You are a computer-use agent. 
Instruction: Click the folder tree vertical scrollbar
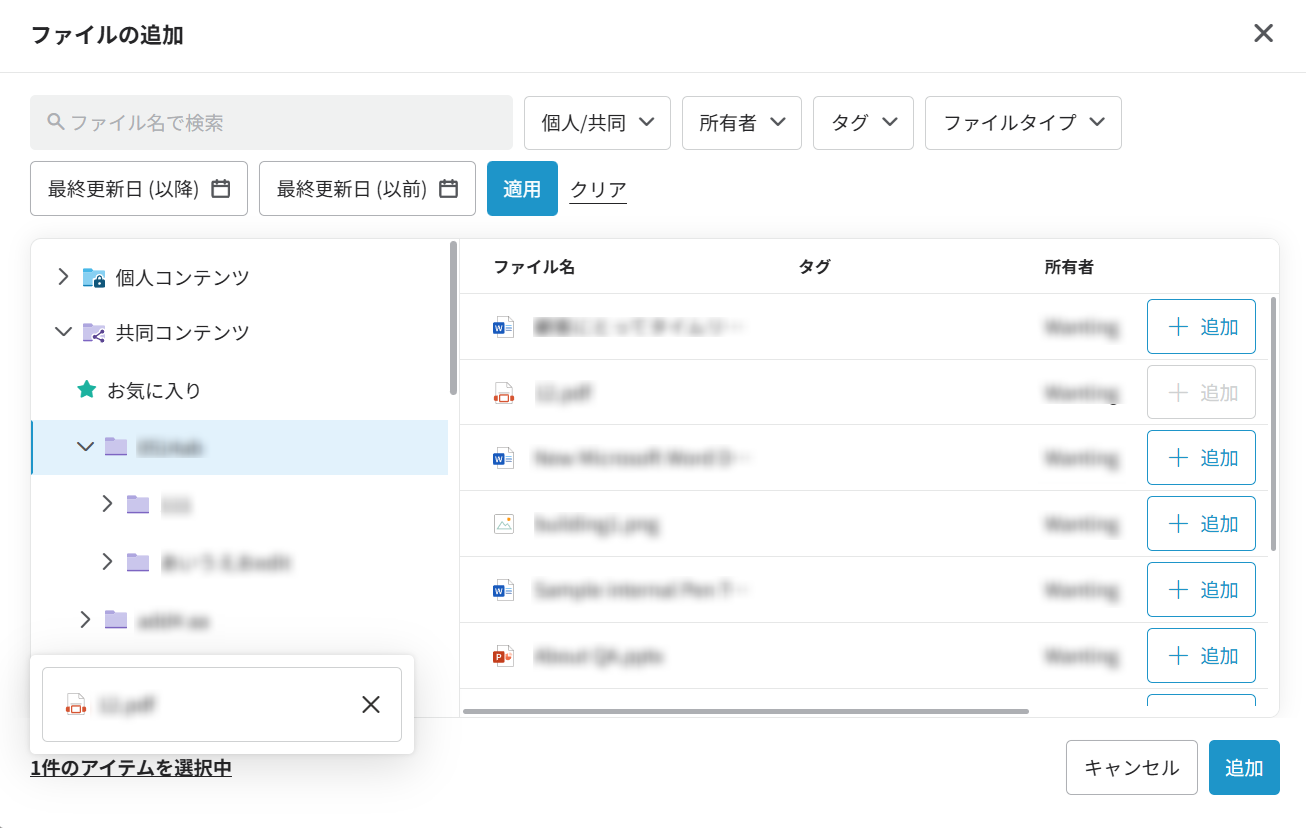453,318
